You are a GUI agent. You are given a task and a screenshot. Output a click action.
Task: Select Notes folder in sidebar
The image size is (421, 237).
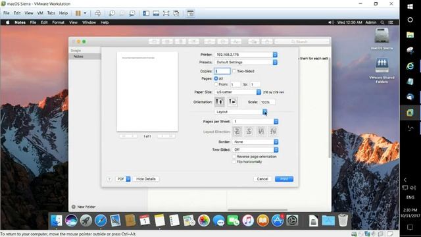pyautogui.click(x=85, y=57)
